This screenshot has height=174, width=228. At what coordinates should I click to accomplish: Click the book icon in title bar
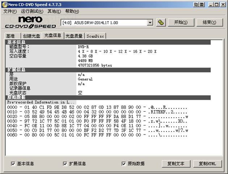[x=196, y=4]
